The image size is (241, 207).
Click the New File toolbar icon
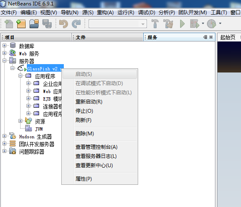pos(9,24)
